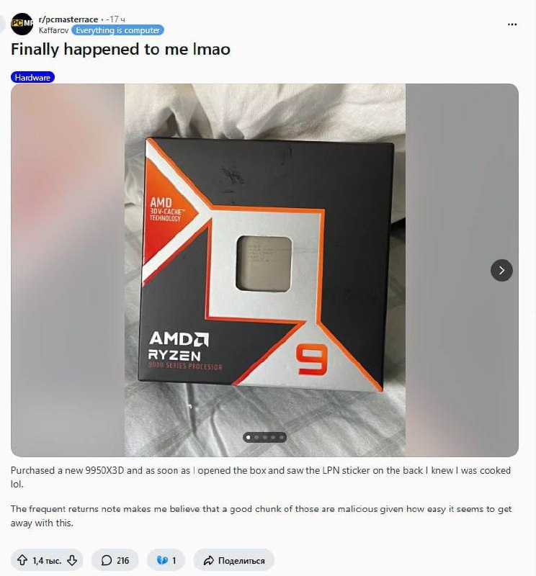Open the r/pcmasterrace community link
The width and height of the screenshot is (536, 576).
68,19
